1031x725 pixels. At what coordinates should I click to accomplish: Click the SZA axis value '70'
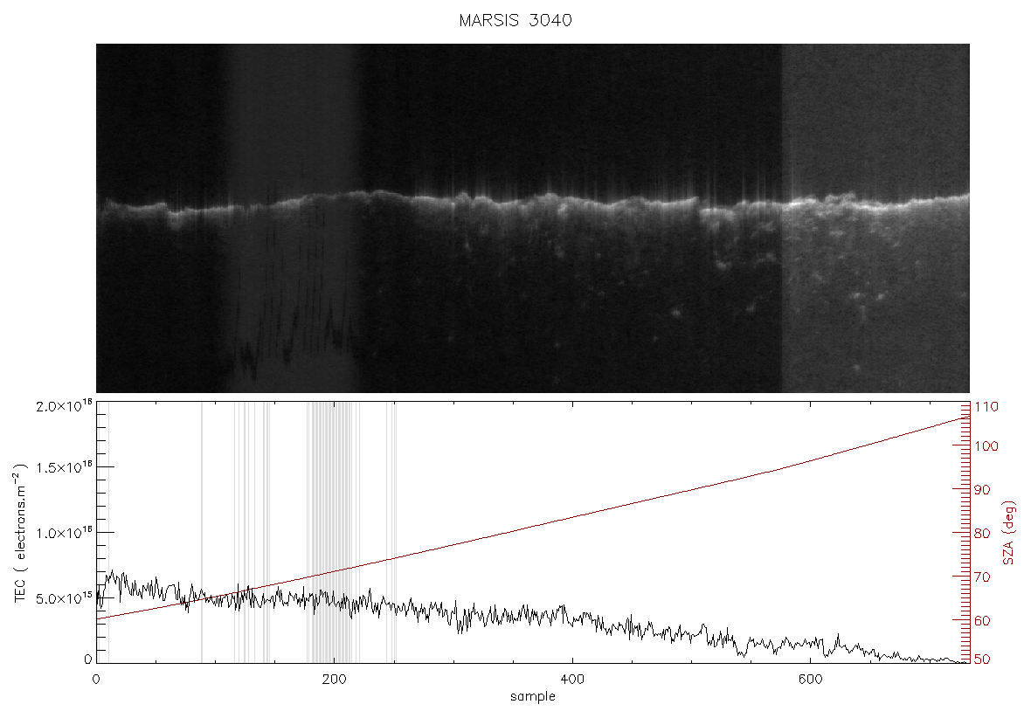tap(982, 577)
